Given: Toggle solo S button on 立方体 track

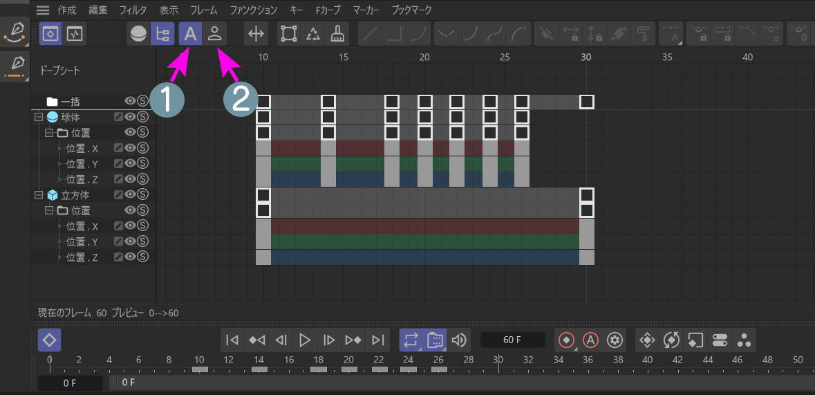Looking at the screenshot, I should [x=143, y=195].
